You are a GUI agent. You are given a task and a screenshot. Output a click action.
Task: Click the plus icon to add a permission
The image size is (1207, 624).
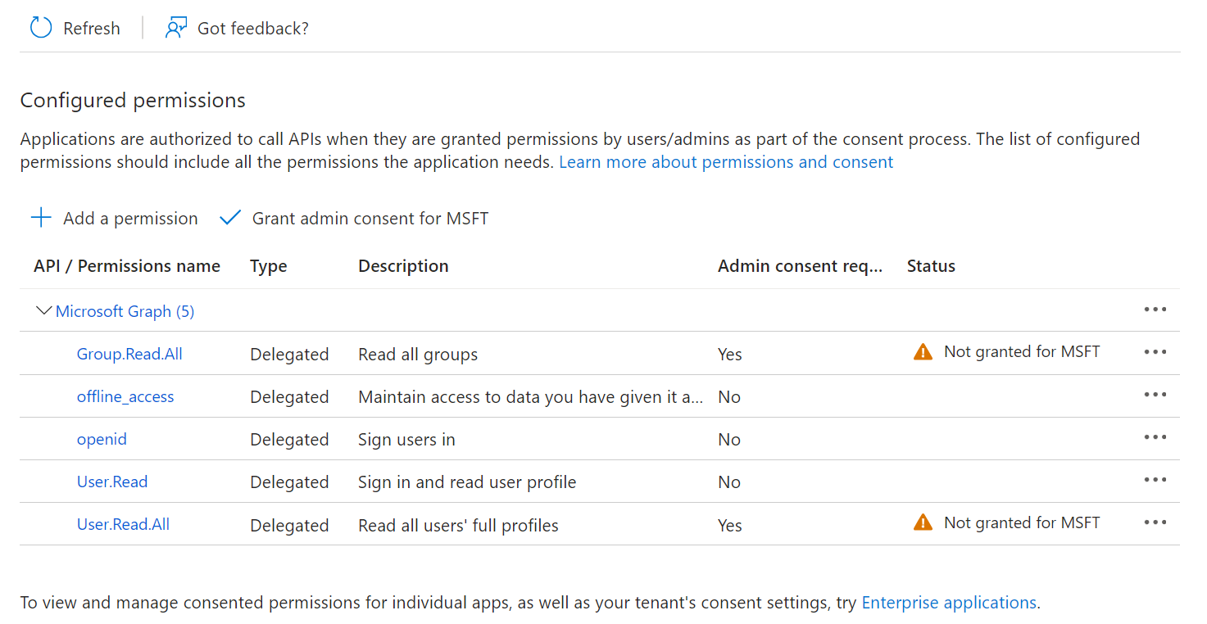click(x=41, y=218)
